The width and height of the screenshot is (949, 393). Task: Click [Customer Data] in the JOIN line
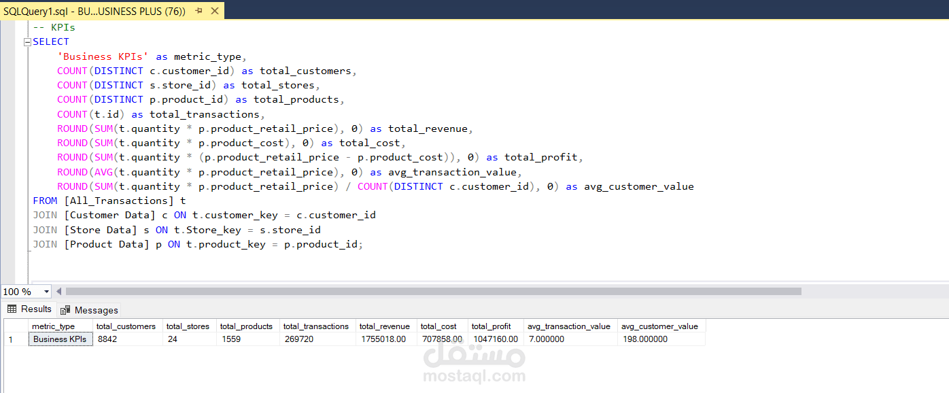(109, 215)
